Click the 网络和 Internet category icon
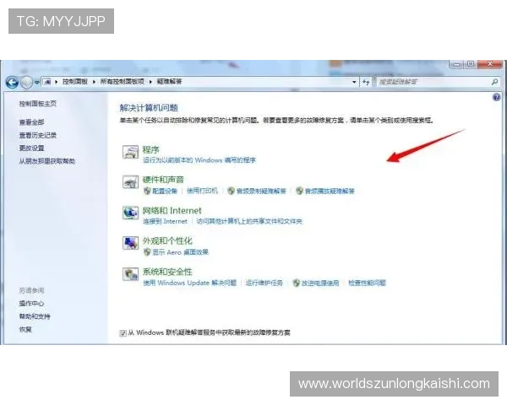 131,213
